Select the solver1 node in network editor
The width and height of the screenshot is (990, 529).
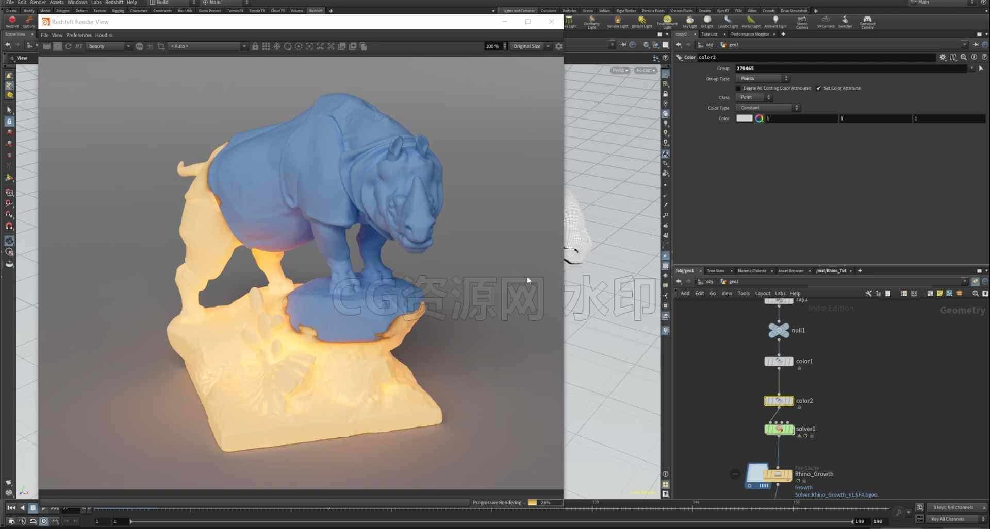779,429
